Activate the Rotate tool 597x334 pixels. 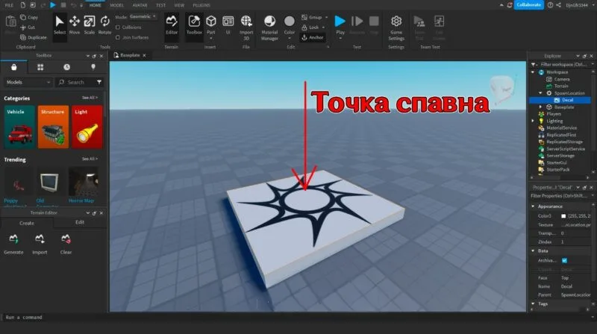[x=104, y=25]
